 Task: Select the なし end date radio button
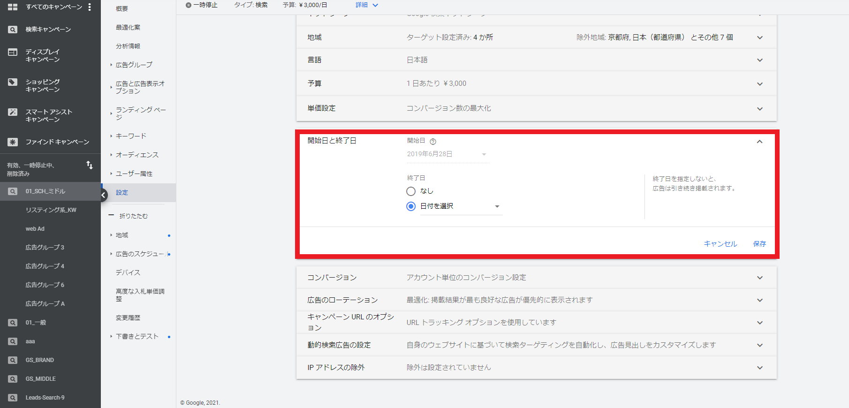411,191
